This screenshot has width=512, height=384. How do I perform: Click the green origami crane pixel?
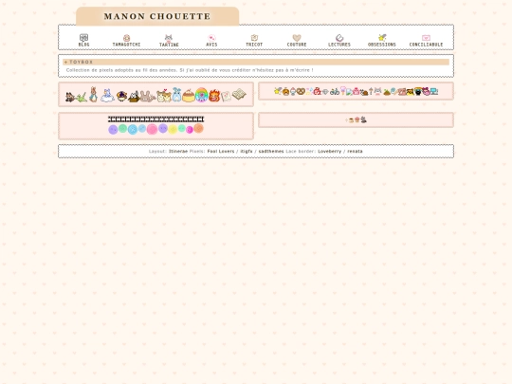tap(82, 98)
